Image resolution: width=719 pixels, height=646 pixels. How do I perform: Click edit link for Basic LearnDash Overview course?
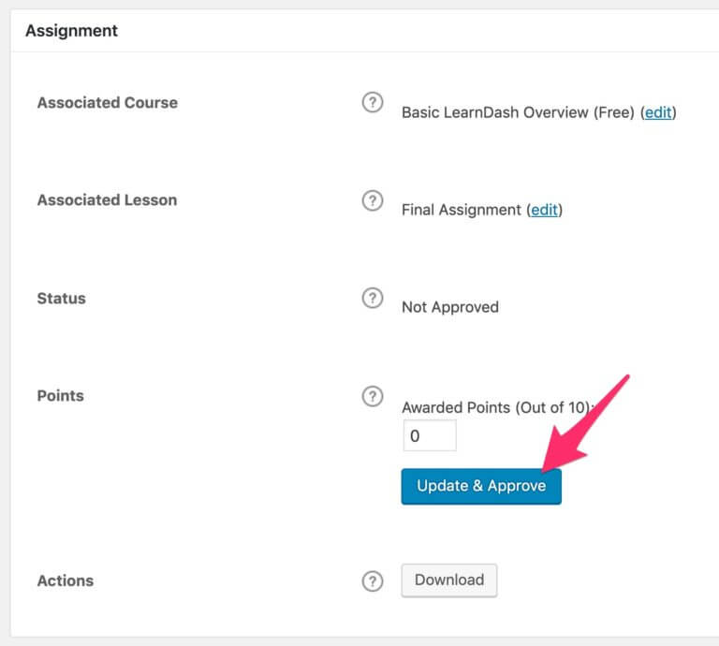pos(658,112)
